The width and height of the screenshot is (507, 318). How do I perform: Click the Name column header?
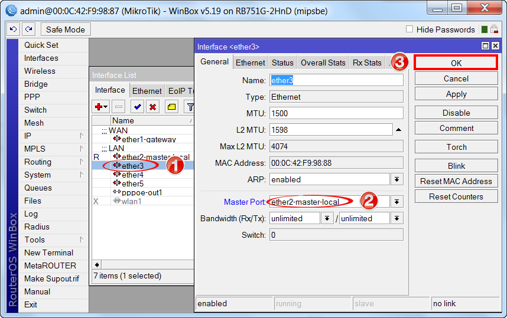[152, 120]
